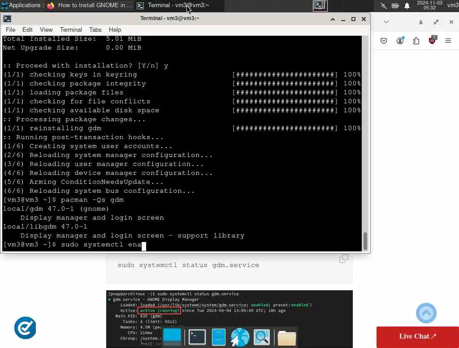Image resolution: width=459 pixels, height=348 pixels.
Task: Roll up the Terminal window with arrow button
Action: [333, 19]
